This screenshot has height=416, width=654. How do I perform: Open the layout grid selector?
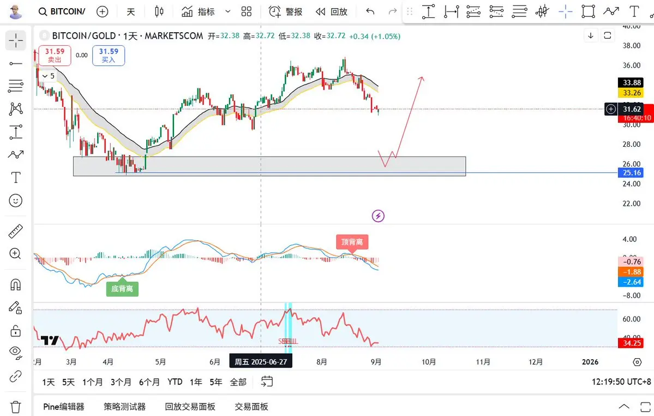click(247, 11)
